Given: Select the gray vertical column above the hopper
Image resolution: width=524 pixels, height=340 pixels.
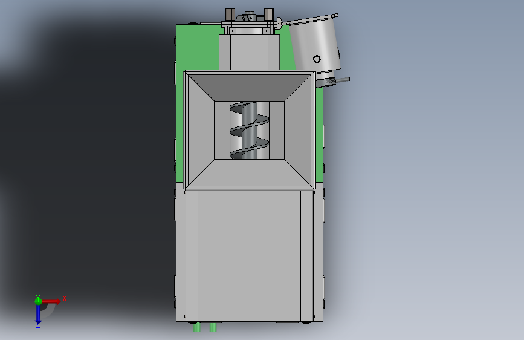Looking at the screenshot, I should (x=249, y=52).
